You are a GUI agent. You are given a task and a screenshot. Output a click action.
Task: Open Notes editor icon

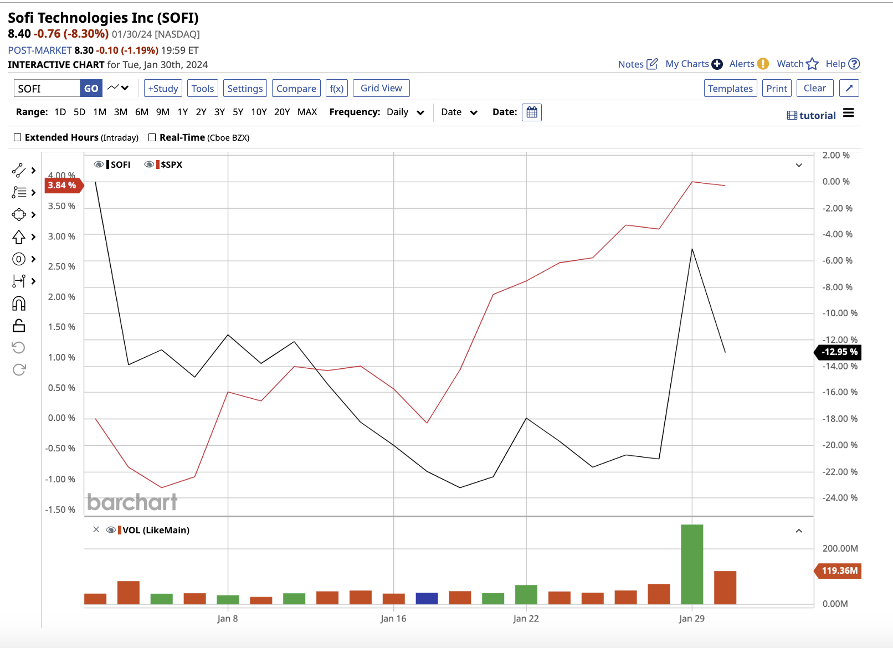pos(653,64)
